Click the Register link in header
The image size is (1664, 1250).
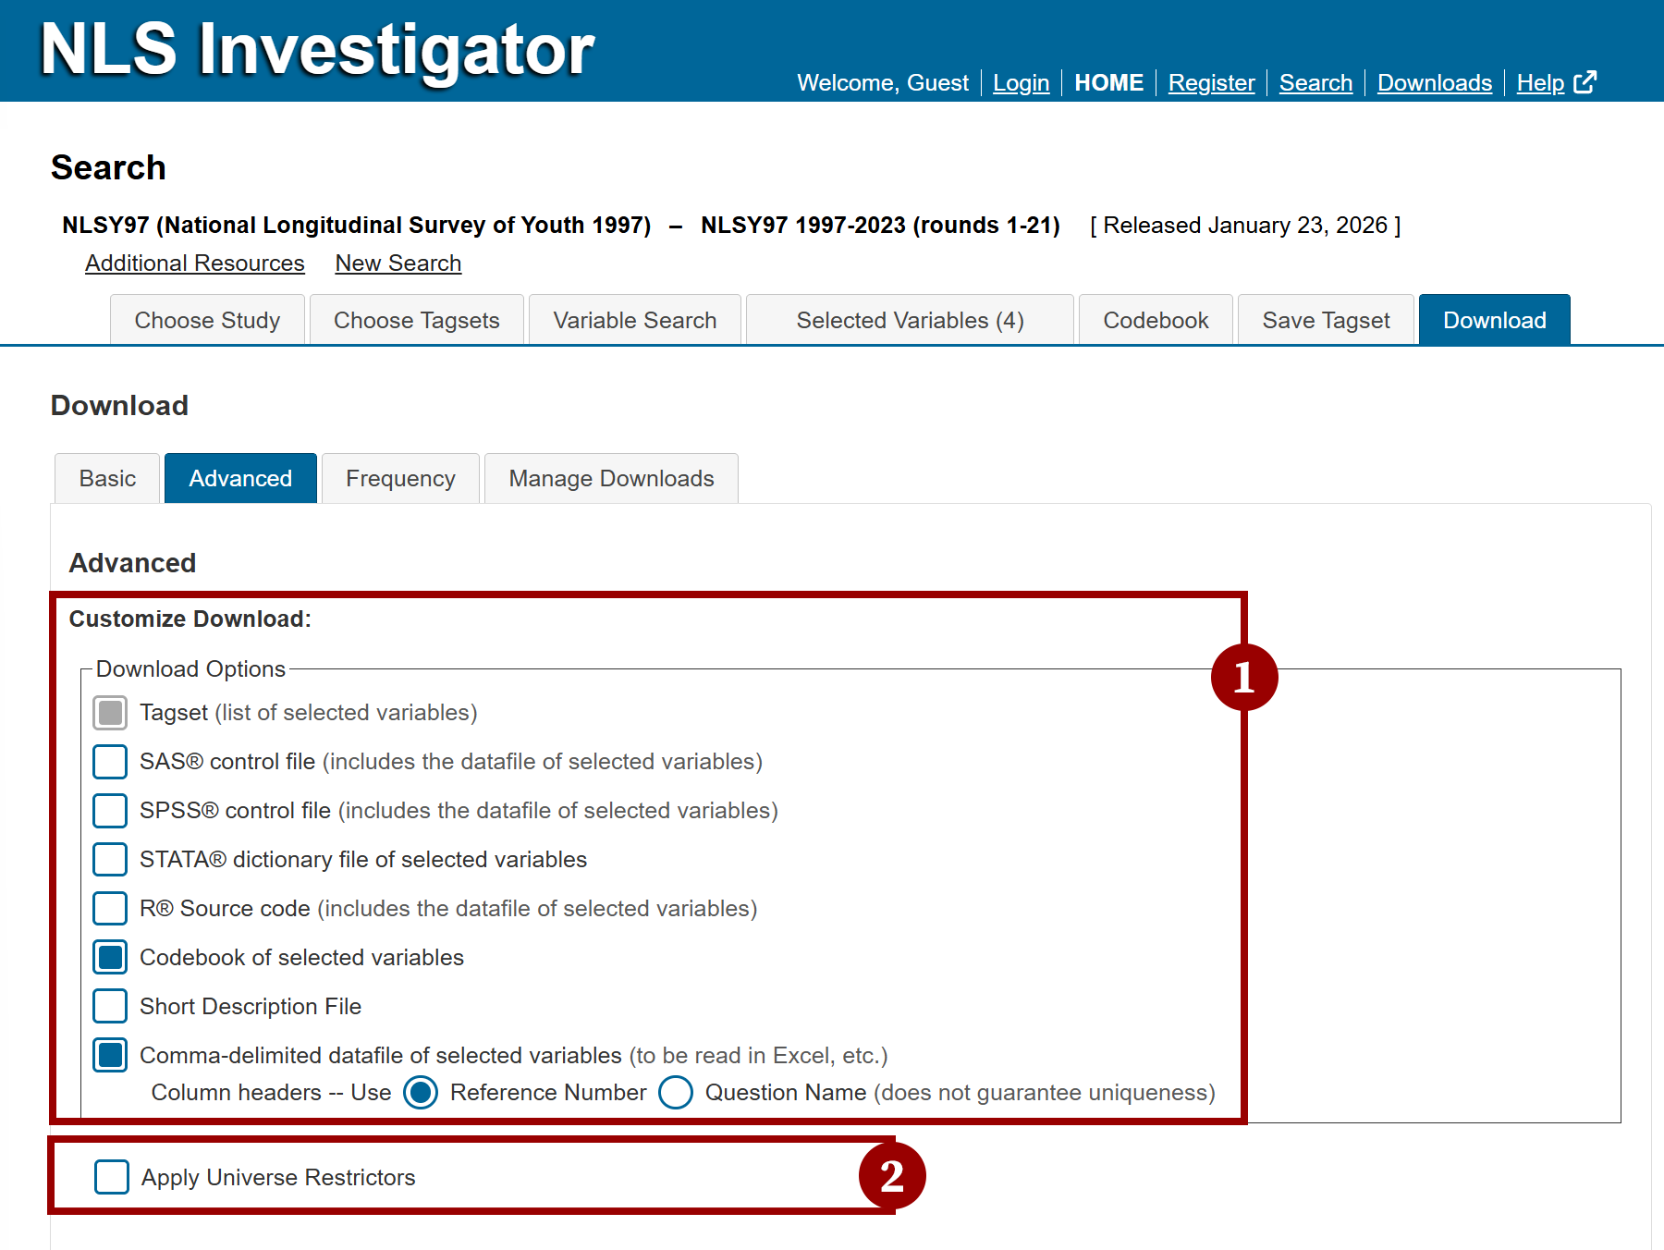click(1211, 83)
